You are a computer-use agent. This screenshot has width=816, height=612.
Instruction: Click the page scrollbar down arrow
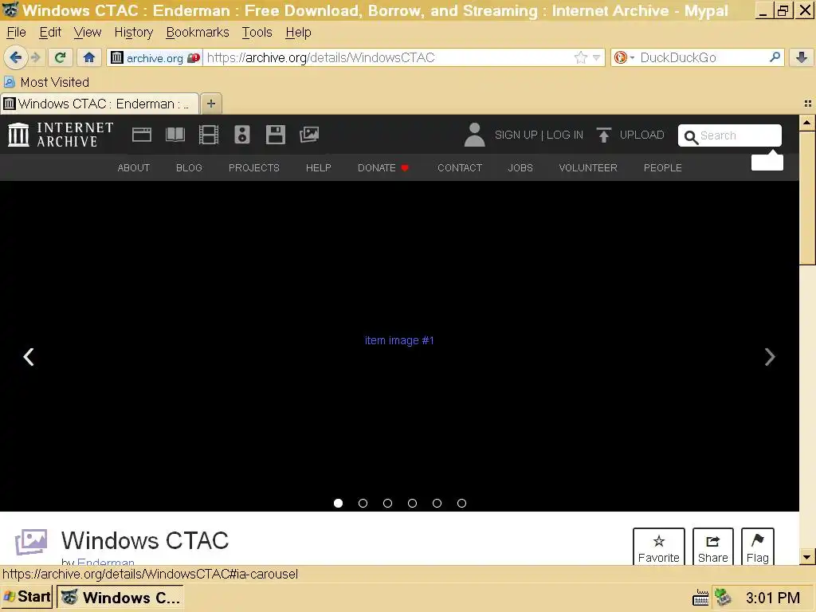point(807,557)
